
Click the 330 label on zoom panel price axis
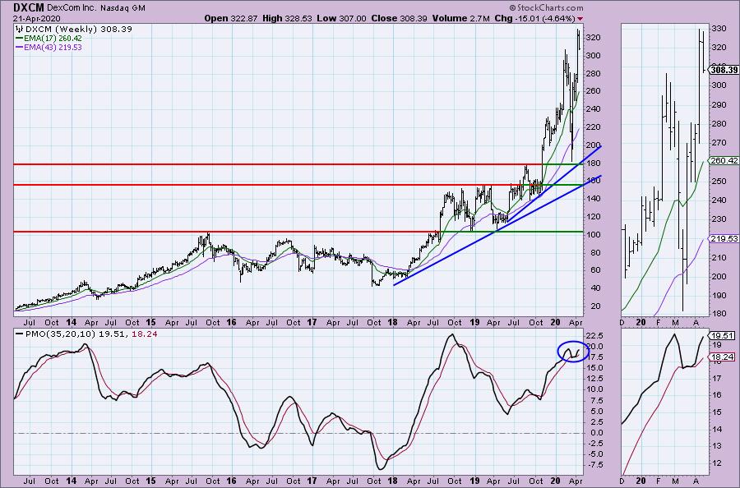pyautogui.click(x=719, y=29)
